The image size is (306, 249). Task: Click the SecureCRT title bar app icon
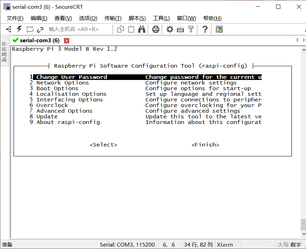tap(7, 7)
